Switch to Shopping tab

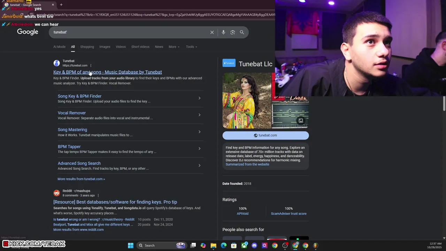click(x=87, y=47)
